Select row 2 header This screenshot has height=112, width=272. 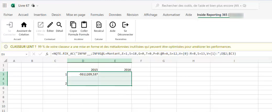click(4, 70)
